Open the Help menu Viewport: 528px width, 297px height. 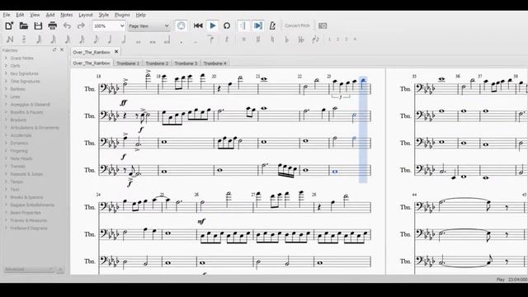point(141,15)
